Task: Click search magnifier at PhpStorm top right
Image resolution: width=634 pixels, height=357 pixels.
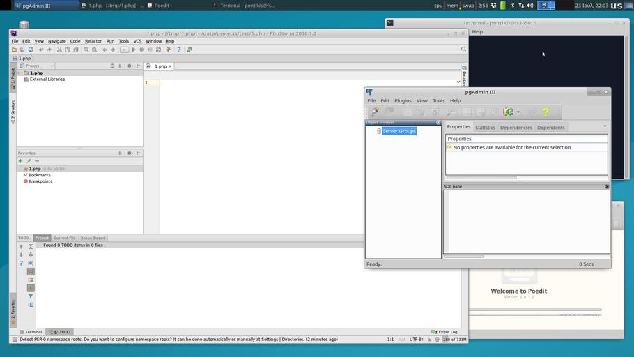Action: pos(463,50)
